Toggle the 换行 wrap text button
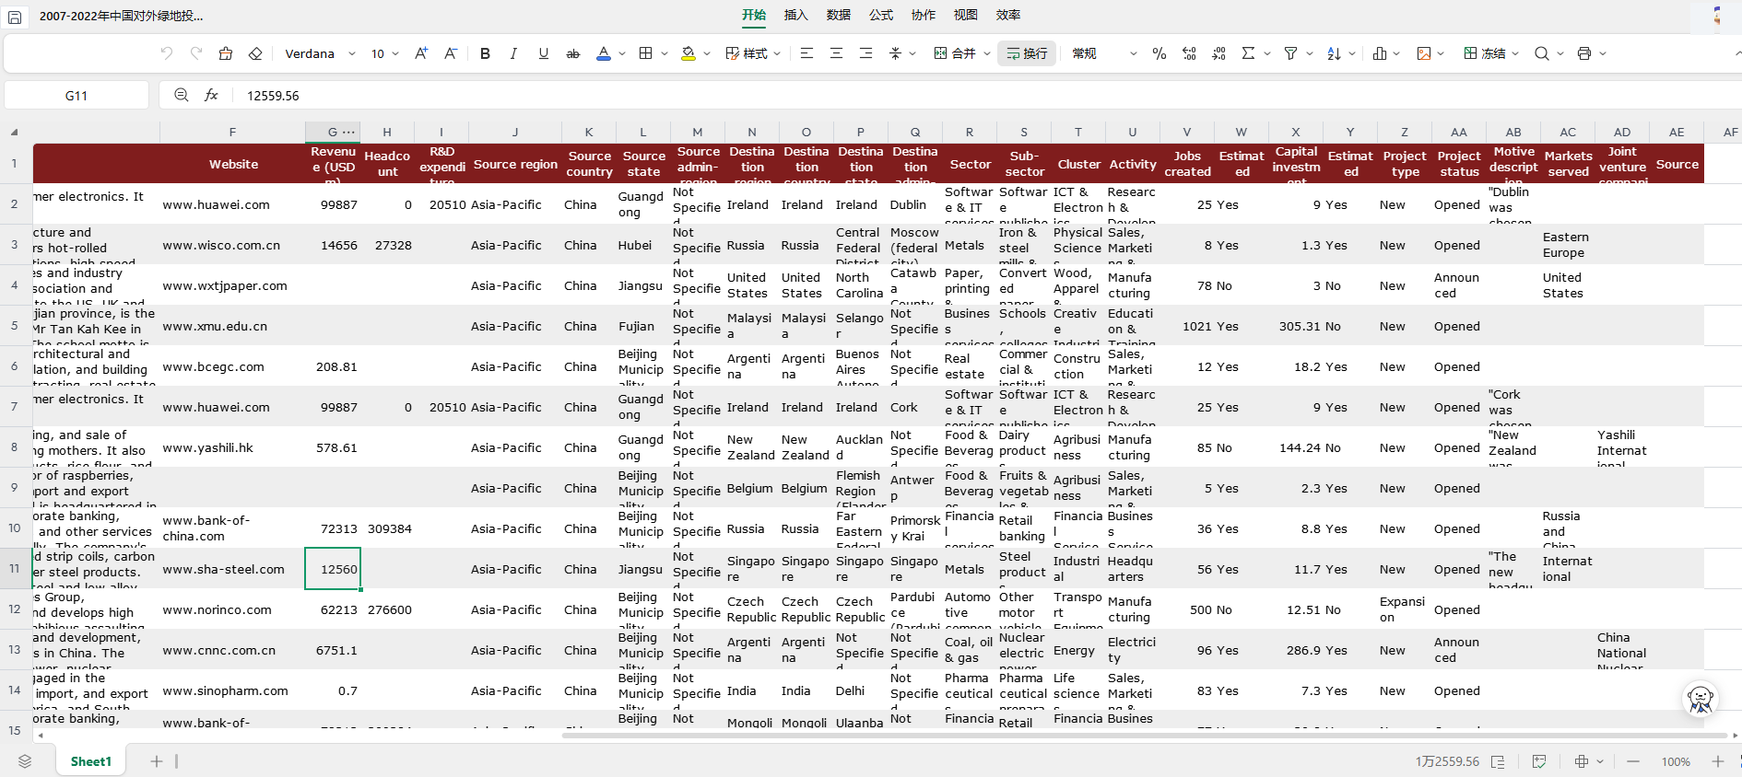 (x=1027, y=53)
